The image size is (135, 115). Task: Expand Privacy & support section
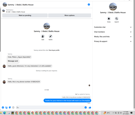pos(113,41)
